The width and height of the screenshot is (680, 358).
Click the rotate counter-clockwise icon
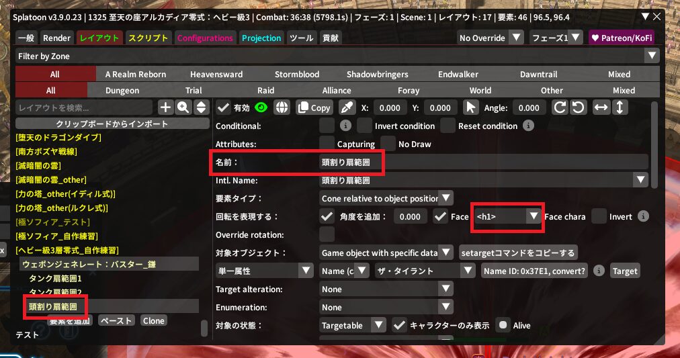(578, 107)
